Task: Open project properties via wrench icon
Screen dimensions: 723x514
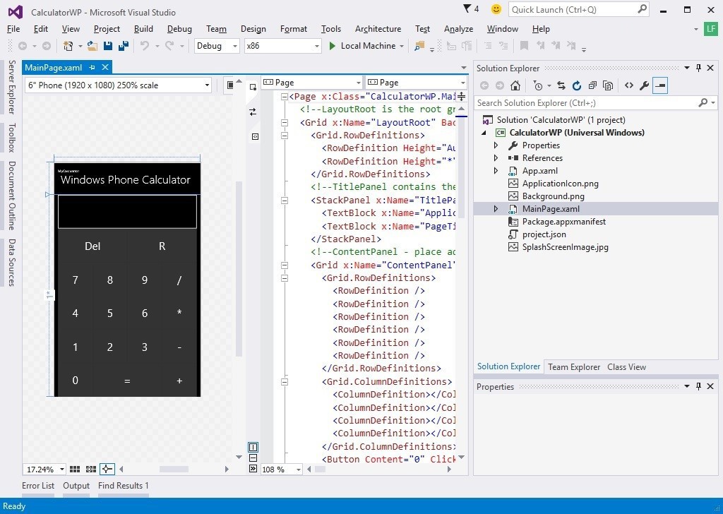Action: click(x=644, y=85)
